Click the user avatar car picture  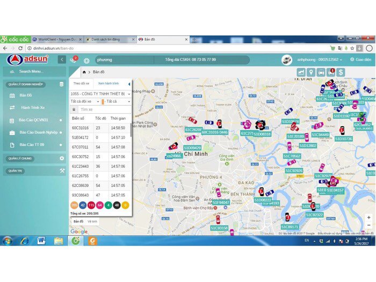coord(287,60)
